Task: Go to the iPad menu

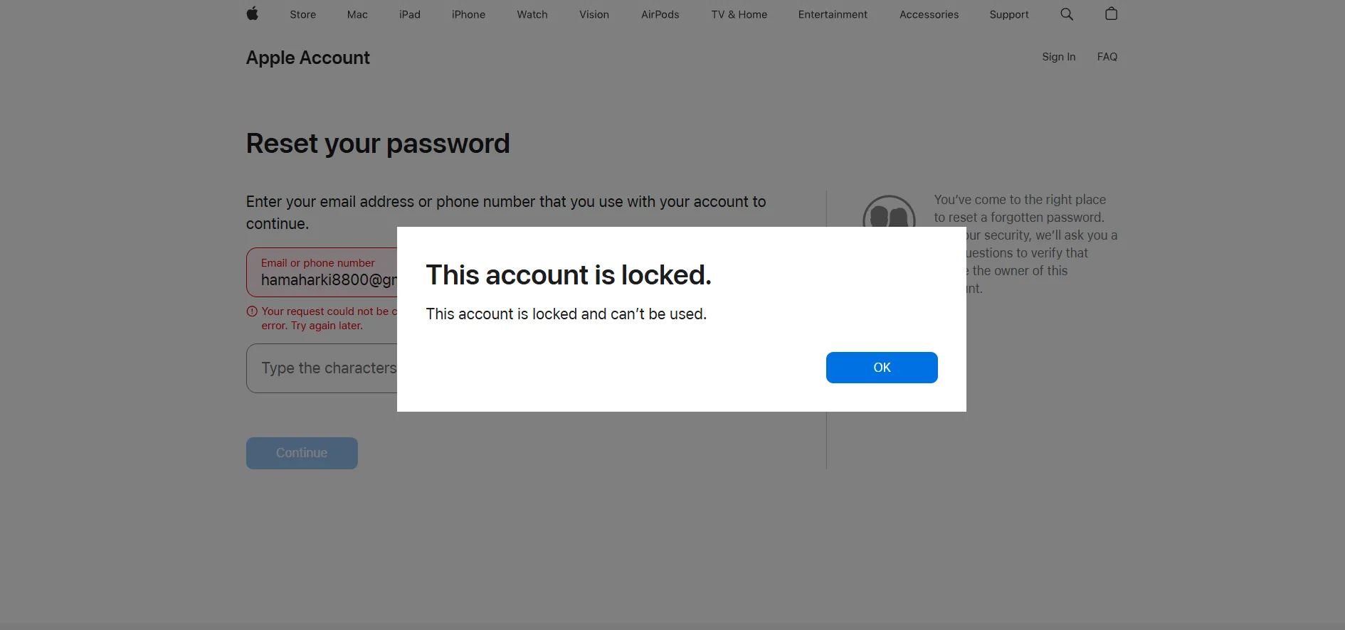Action: click(x=410, y=14)
